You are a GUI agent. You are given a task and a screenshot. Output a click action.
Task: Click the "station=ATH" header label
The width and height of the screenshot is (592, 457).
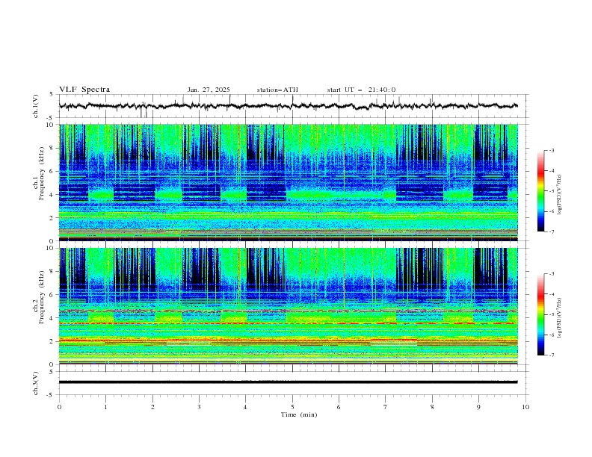pos(277,90)
